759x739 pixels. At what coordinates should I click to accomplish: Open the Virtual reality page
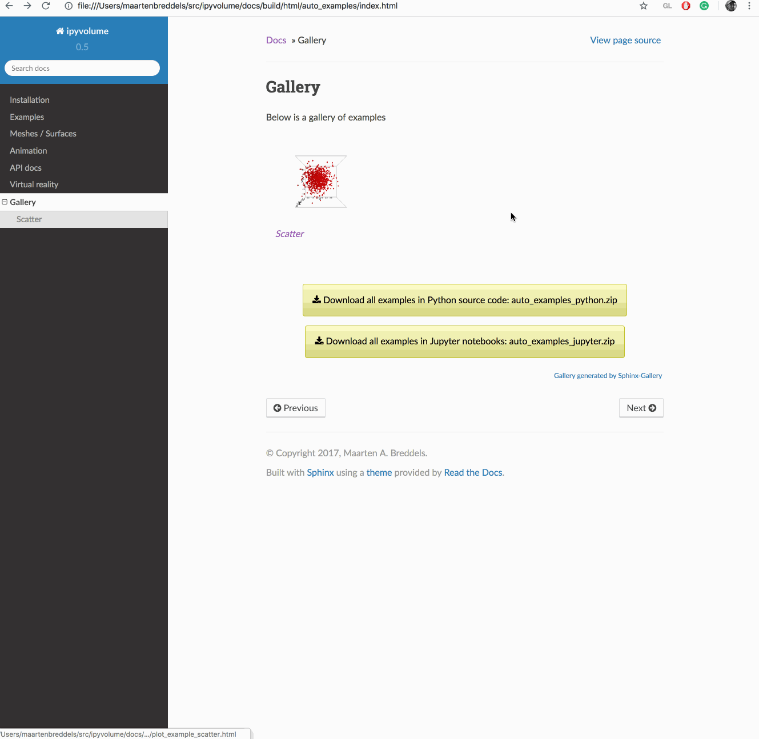point(34,184)
